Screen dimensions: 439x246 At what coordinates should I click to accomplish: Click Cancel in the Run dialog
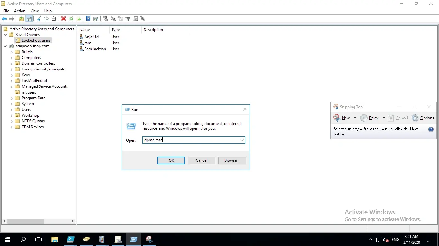(202, 160)
